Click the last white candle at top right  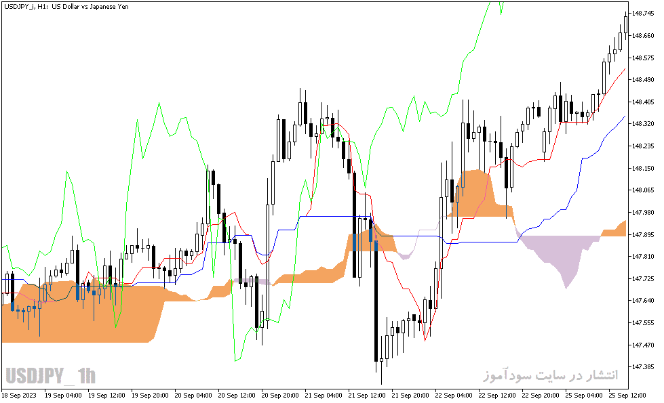point(626,24)
